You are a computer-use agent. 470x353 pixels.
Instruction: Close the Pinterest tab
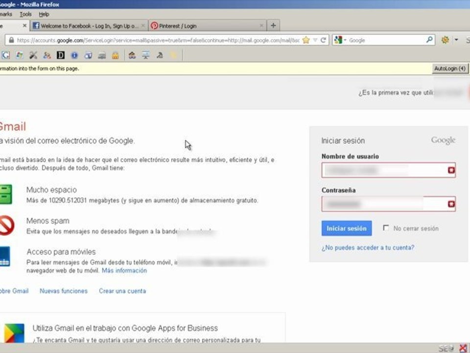pyautogui.click(x=261, y=26)
